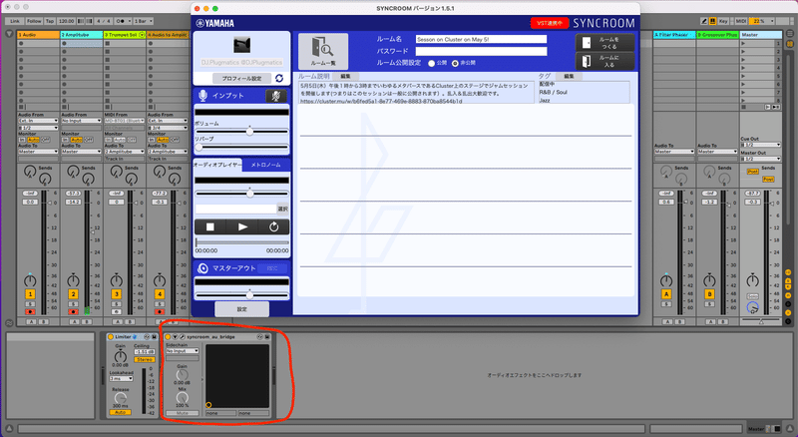Click 編集 next to room description
The image size is (798, 437).
pyautogui.click(x=345, y=77)
